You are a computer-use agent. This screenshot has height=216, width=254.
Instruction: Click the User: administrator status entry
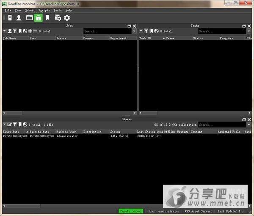click(163, 211)
